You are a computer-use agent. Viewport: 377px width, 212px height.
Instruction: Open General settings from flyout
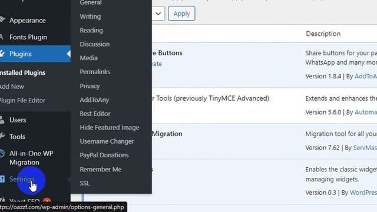point(91,2)
